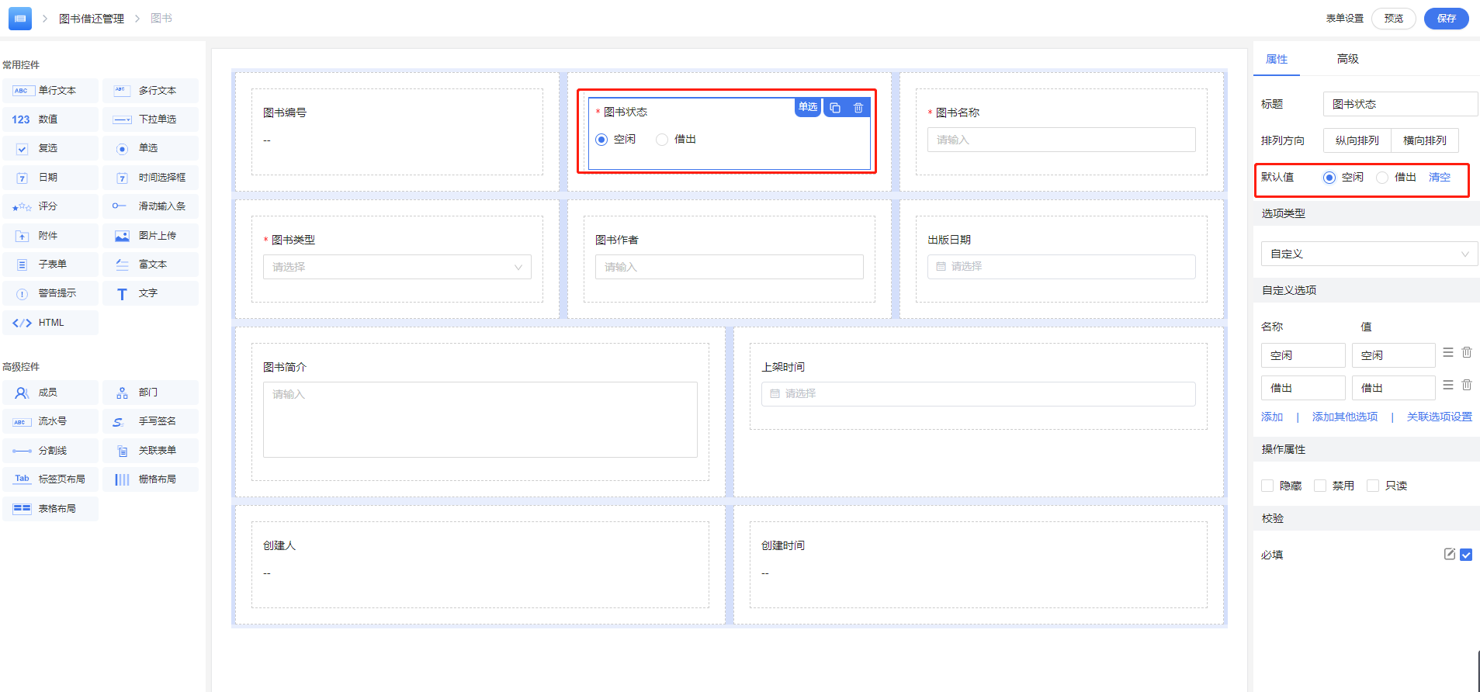Open the 上架时间 date picker
The image size is (1480, 692).
point(979,394)
